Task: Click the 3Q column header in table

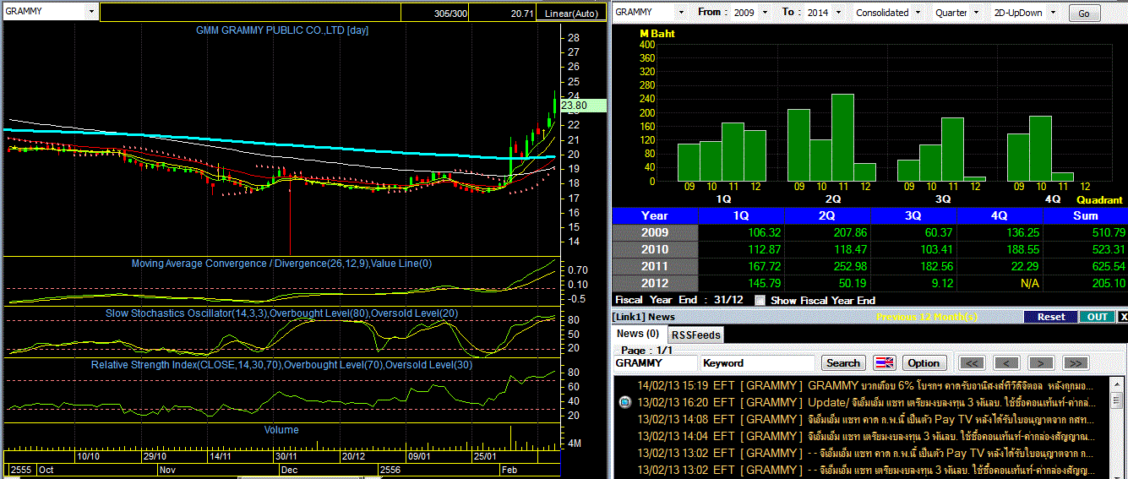Action: 914,215
